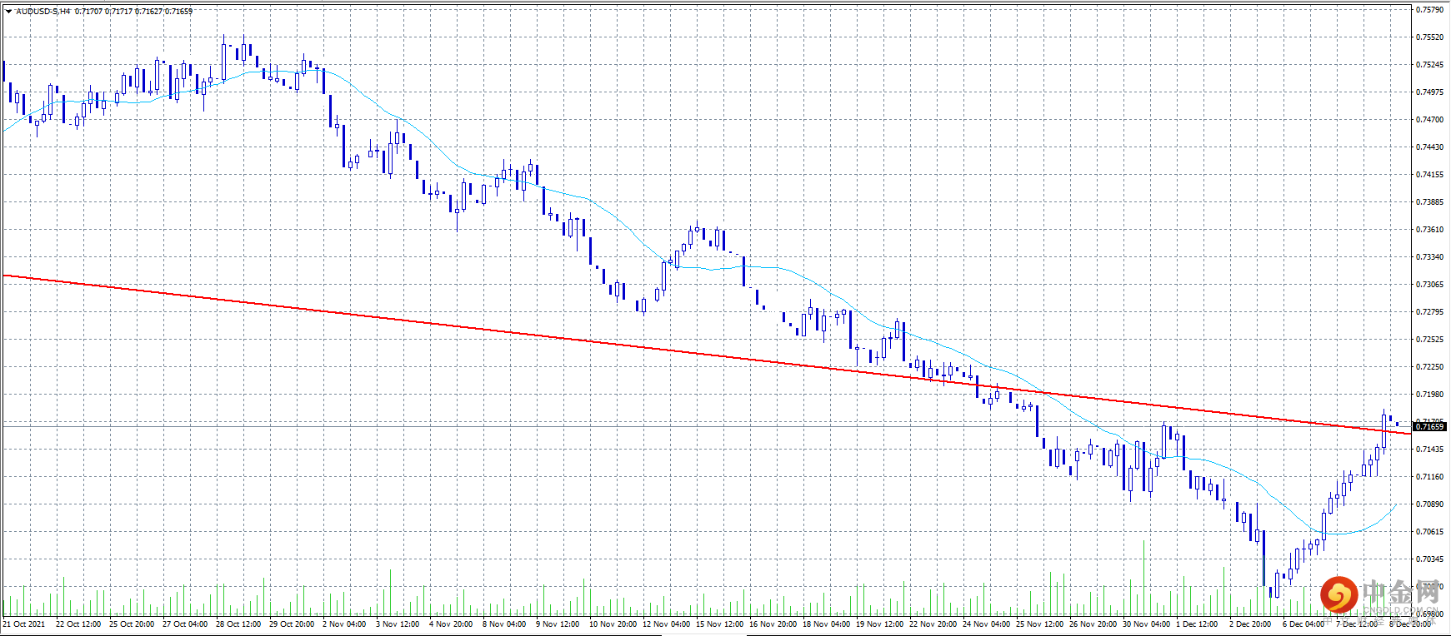Click the 24 Nov 04:00 time label
This screenshot has width=1451, height=636.
pos(986,624)
